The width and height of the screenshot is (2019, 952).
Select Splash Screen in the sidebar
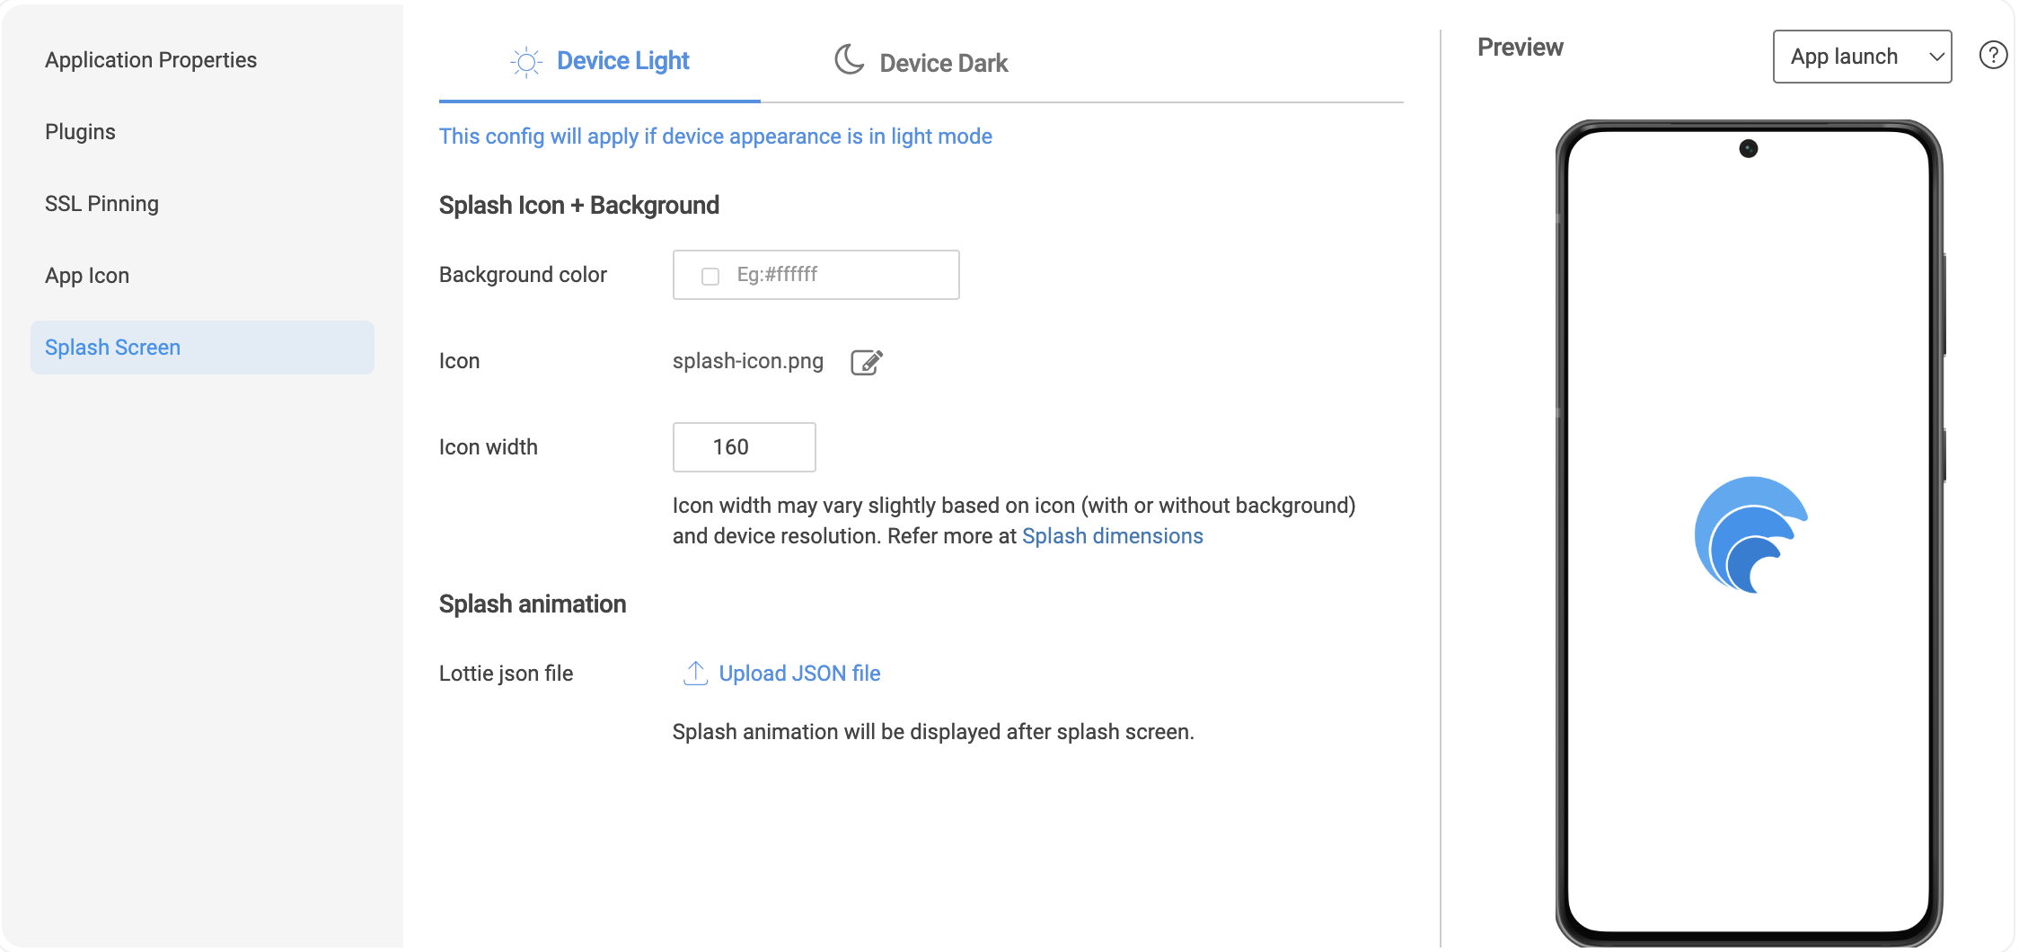[112, 347]
